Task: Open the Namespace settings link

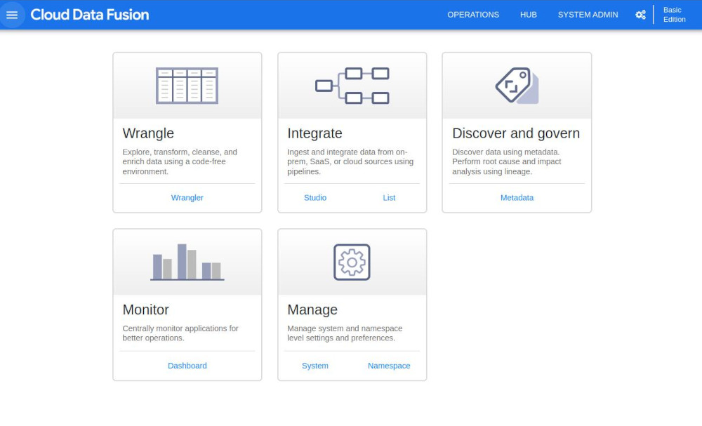Action: (x=389, y=366)
